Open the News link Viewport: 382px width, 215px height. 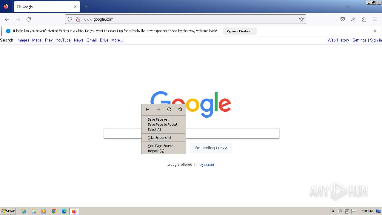point(79,40)
